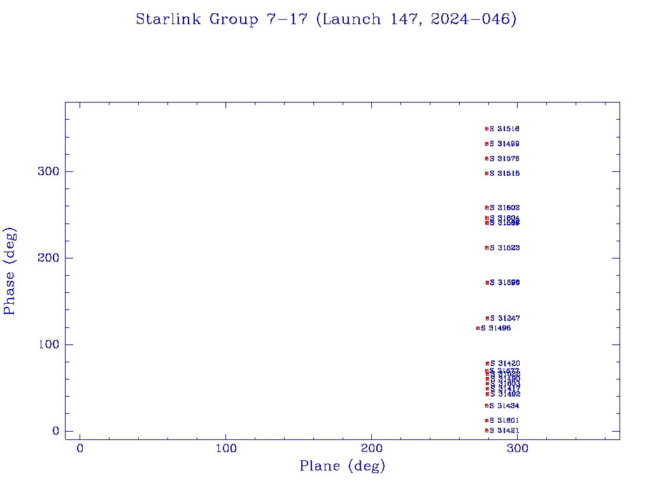Click the red marker beside S 31601
The width and height of the screenshot is (652, 489).
[486, 420]
